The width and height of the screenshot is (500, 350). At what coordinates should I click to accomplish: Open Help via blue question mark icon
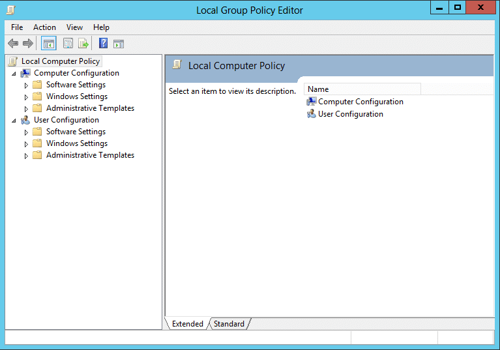pos(103,44)
